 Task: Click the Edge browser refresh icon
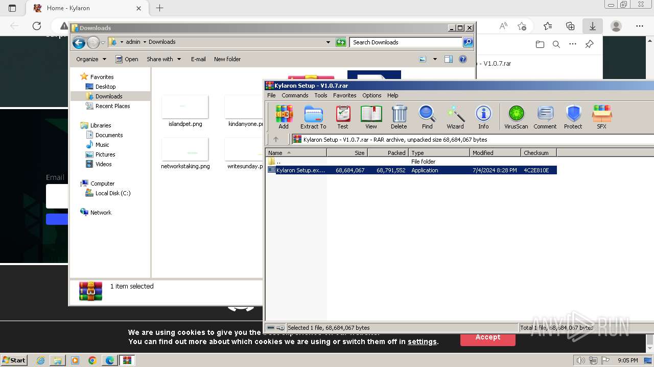(37, 26)
